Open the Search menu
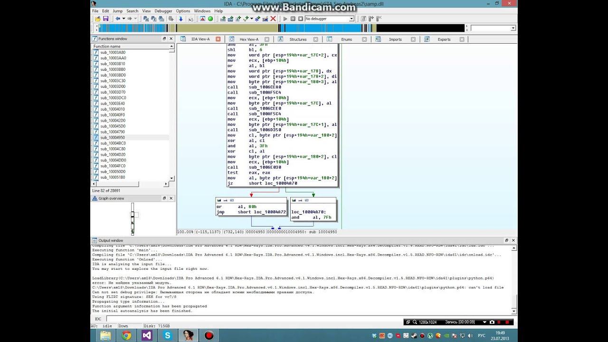The height and width of the screenshot is (342, 608). coord(133,11)
